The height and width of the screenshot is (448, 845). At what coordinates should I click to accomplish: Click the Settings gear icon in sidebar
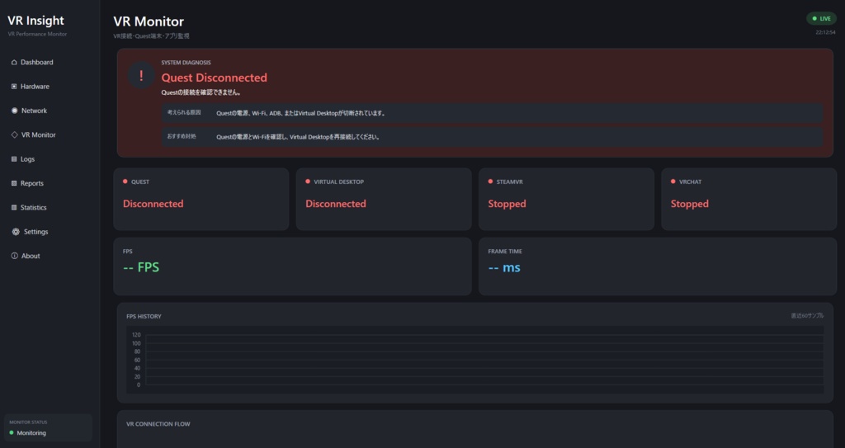click(x=16, y=232)
